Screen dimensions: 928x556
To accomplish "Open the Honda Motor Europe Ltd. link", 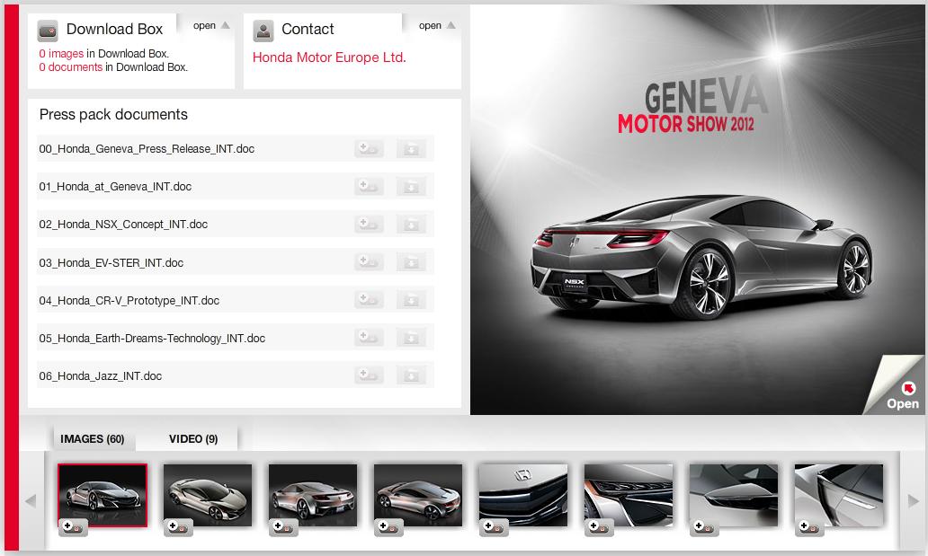I will (329, 57).
